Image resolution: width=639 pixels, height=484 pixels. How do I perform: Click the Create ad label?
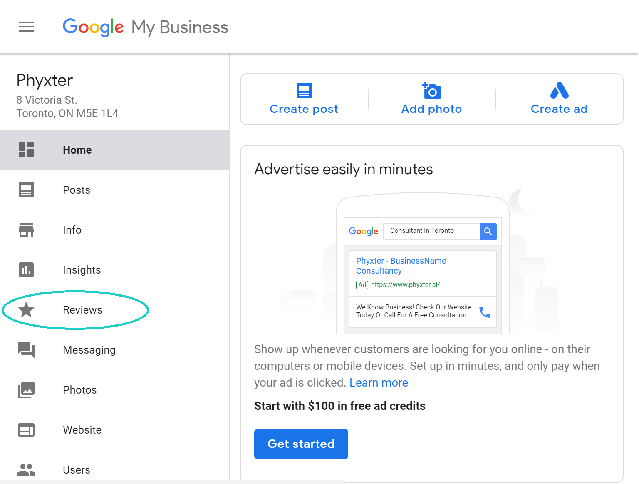559,109
